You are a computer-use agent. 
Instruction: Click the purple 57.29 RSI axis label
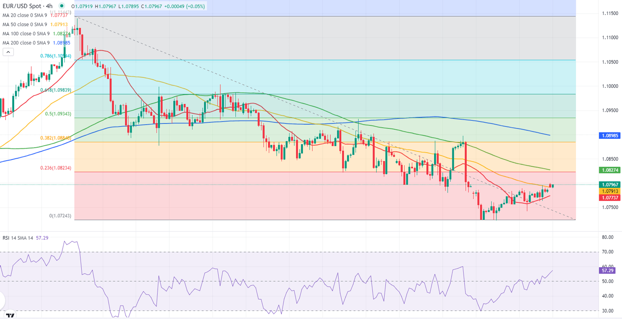pos(608,270)
